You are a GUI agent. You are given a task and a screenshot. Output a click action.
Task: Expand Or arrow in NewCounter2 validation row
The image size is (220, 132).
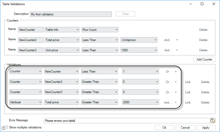[176, 82]
